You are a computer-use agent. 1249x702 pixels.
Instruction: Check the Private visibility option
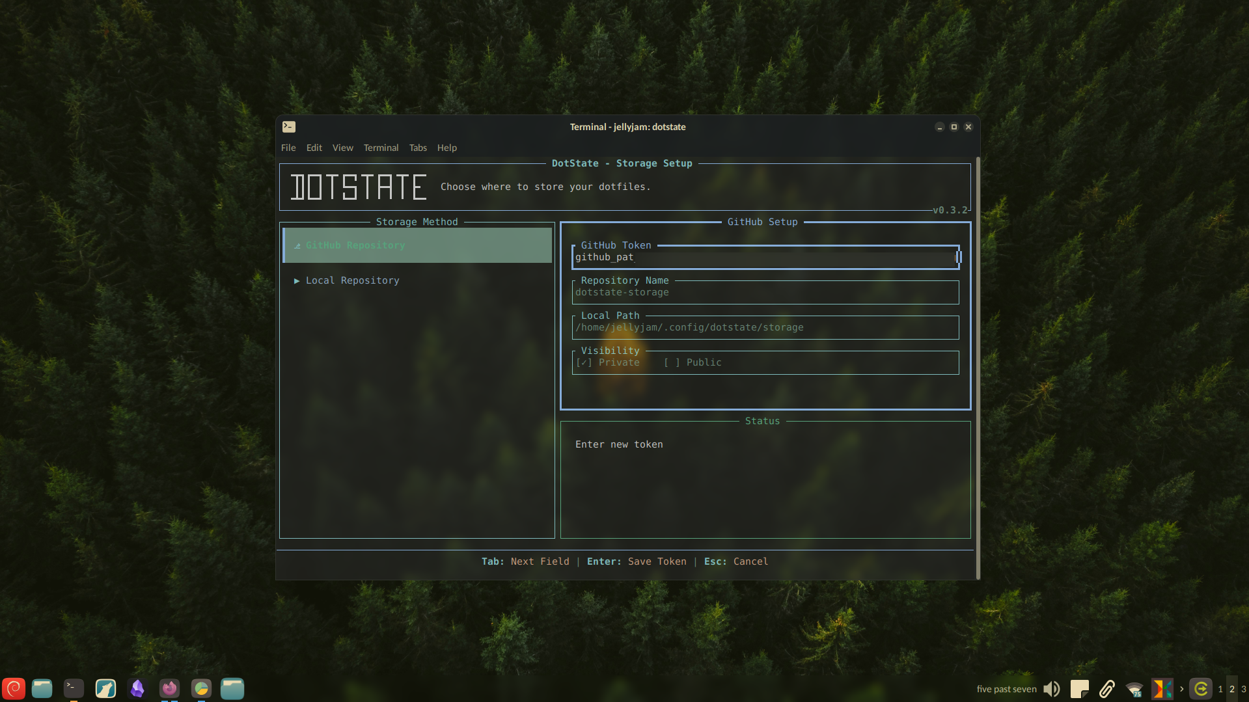(608, 362)
